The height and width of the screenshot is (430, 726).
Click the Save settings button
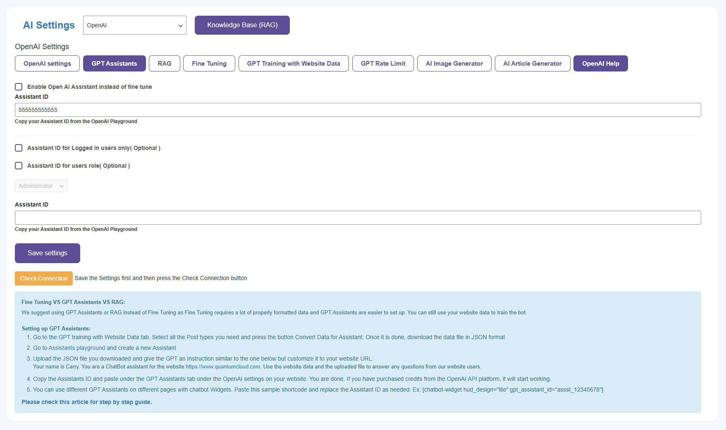[48, 253]
